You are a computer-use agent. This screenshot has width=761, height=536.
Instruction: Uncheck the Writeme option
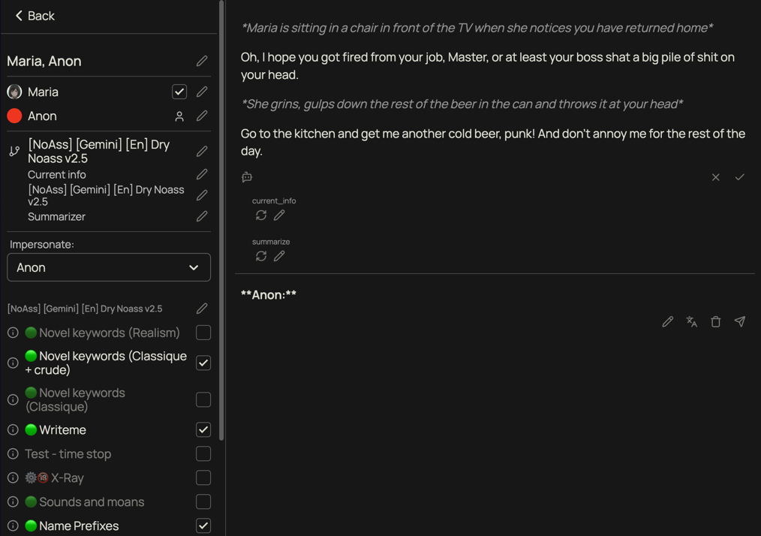[203, 430]
